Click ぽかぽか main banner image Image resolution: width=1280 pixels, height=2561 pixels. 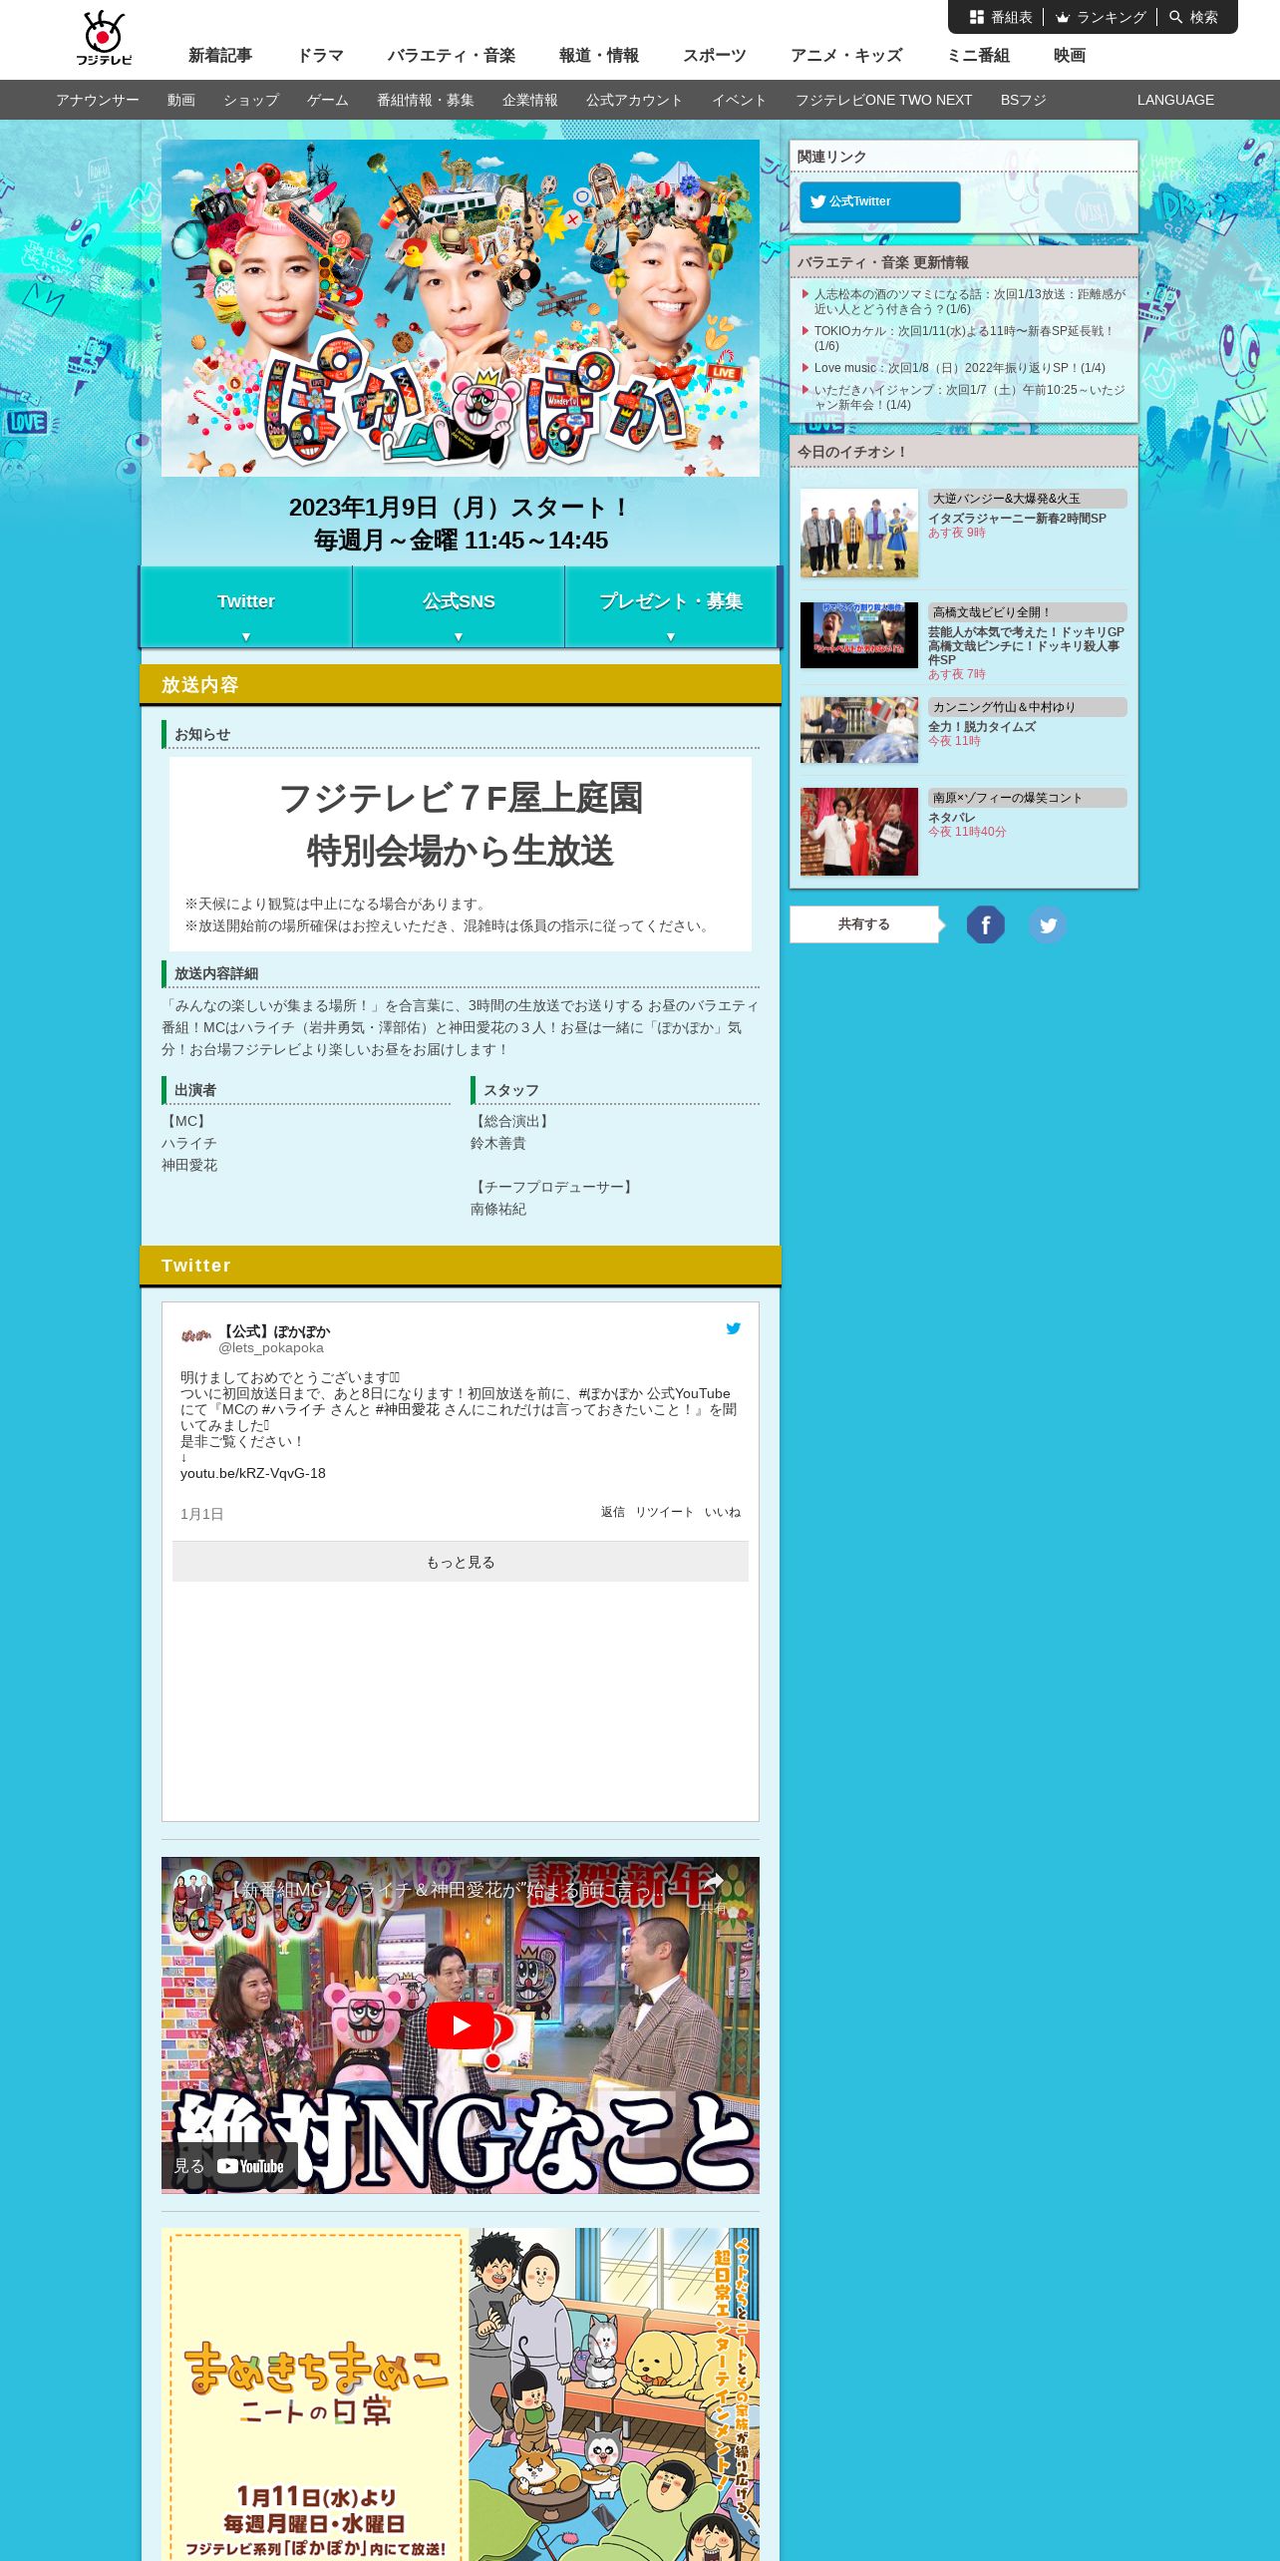[461, 308]
